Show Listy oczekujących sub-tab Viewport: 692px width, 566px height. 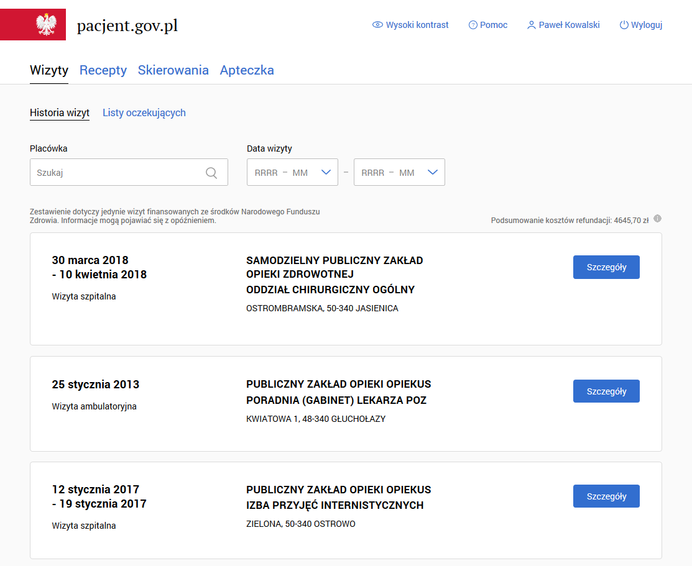click(x=144, y=112)
